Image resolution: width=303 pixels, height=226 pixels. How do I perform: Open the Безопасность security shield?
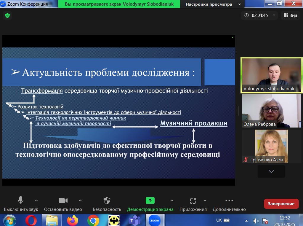point(107,201)
